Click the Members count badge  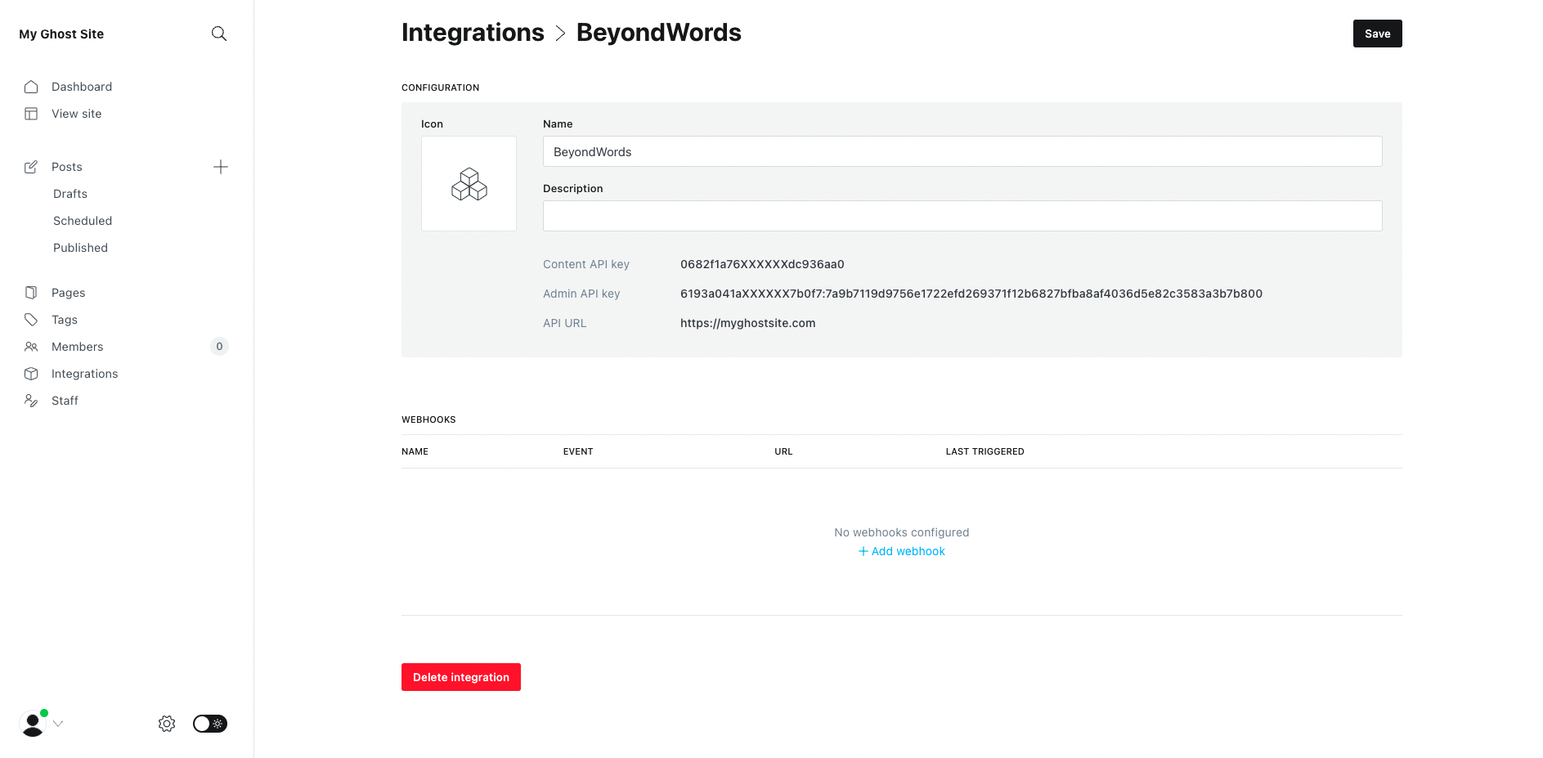(219, 347)
